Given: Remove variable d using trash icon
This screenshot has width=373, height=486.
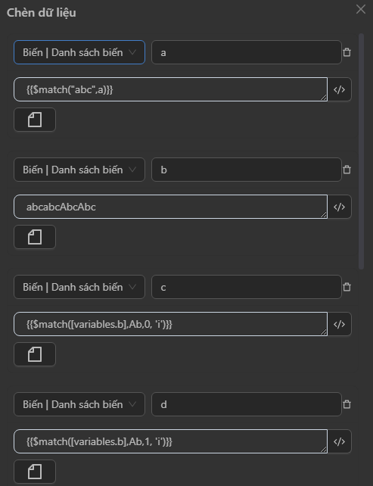Looking at the screenshot, I should [x=347, y=404].
